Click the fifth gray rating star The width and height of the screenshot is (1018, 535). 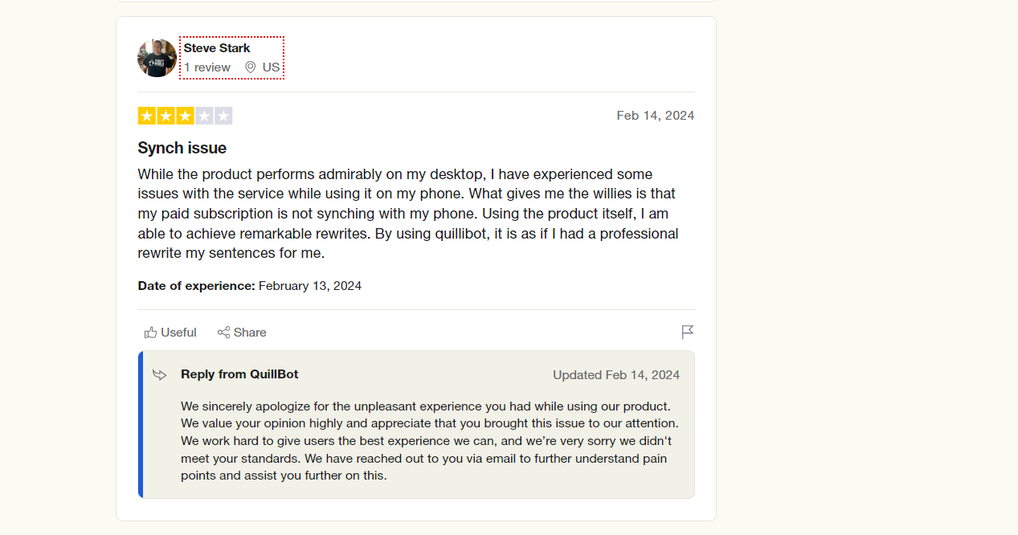[223, 116]
